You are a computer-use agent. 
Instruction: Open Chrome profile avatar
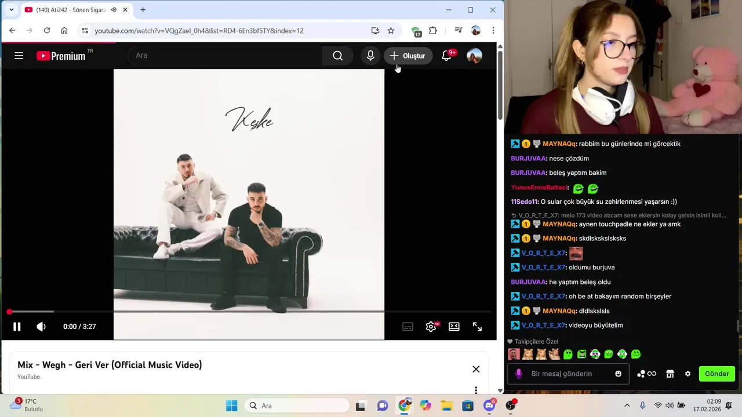click(476, 31)
